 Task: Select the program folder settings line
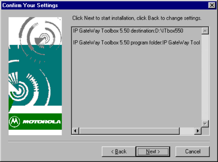click(x=136, y=43)
